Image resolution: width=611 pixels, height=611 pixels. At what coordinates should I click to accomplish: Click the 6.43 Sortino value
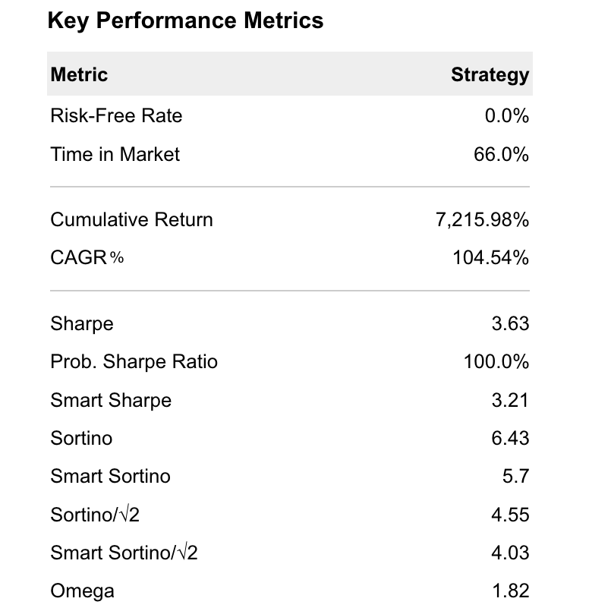click(510, 439)
